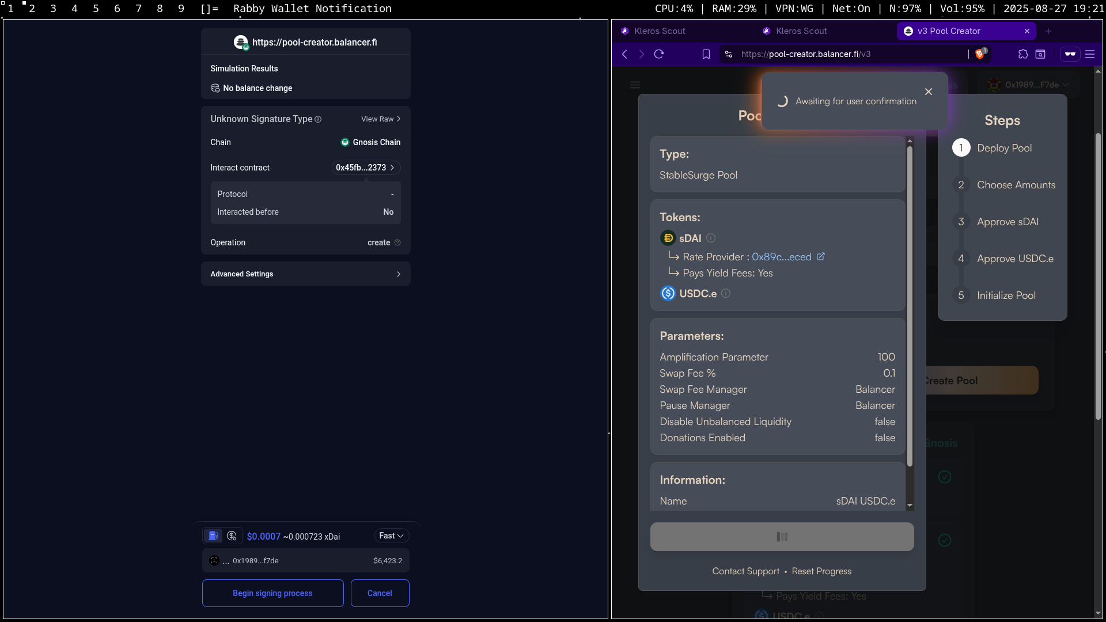Open the browser hamburger menu
This screenshot has height=622, width=1106.
[1090, 54]
